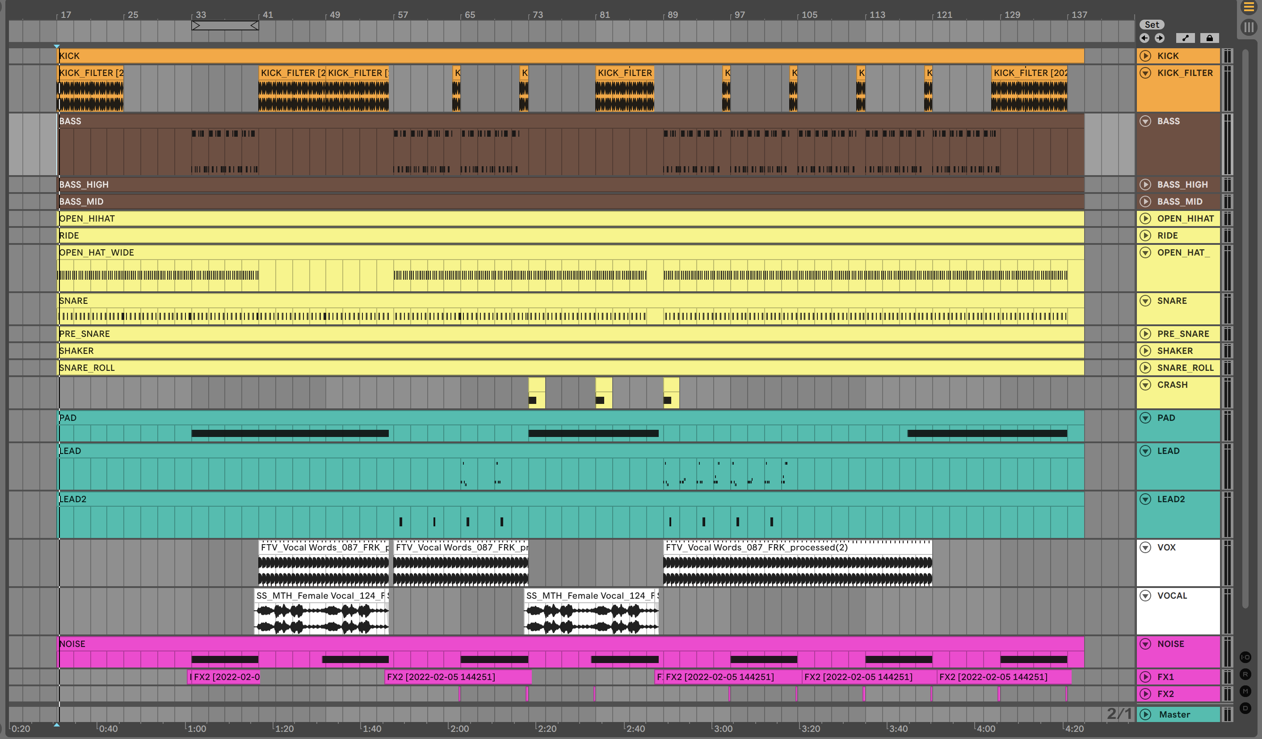Fold the PAD track
This screenshot has height=739, width=1262.
point(1145,418)
